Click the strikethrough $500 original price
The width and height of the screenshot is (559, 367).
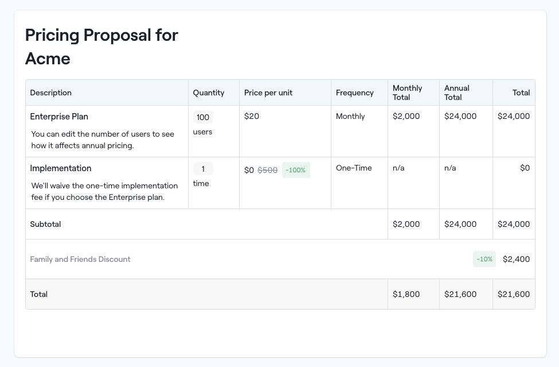[267, 170]
